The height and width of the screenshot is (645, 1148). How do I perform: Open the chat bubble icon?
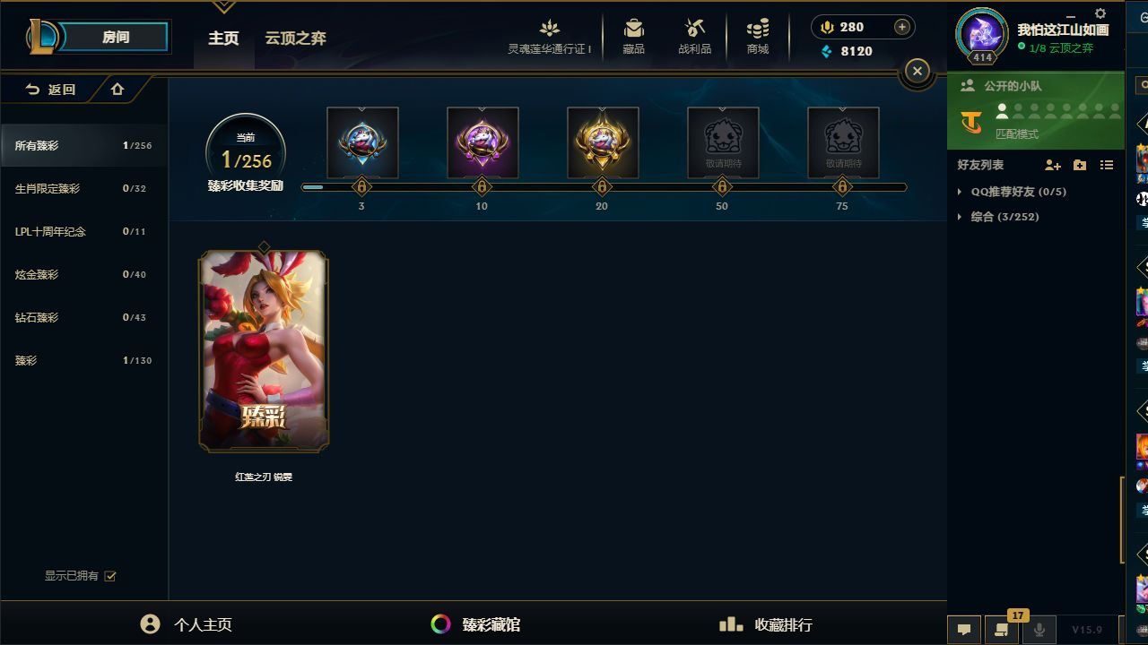(x=964, y=630)
